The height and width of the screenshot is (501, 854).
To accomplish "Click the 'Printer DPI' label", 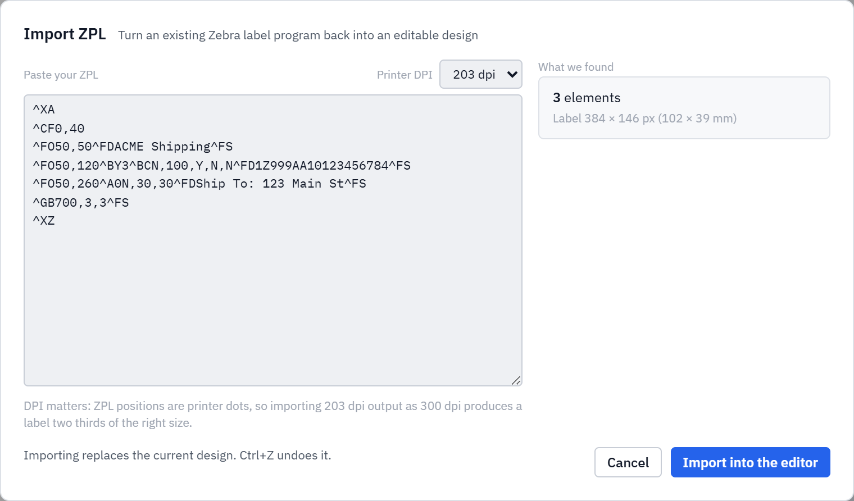I will (405, 75).
